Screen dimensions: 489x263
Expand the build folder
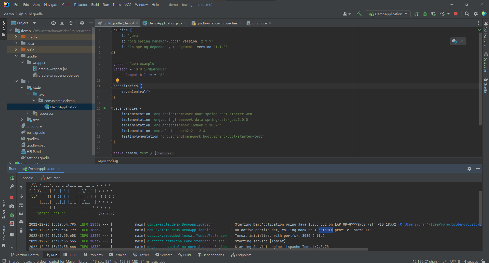tap(16, 50)
